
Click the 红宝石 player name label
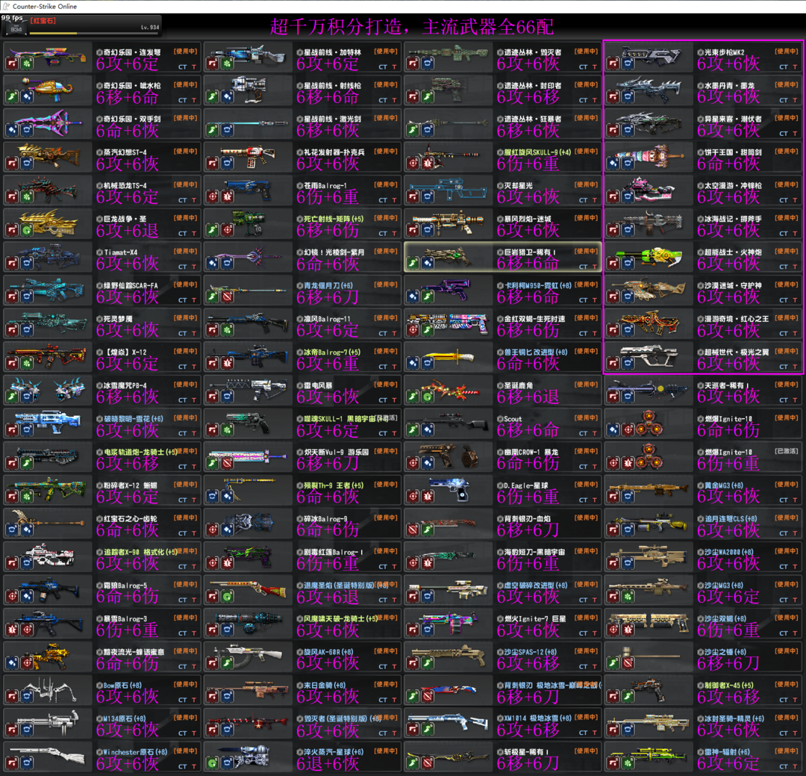click(43, 21)
